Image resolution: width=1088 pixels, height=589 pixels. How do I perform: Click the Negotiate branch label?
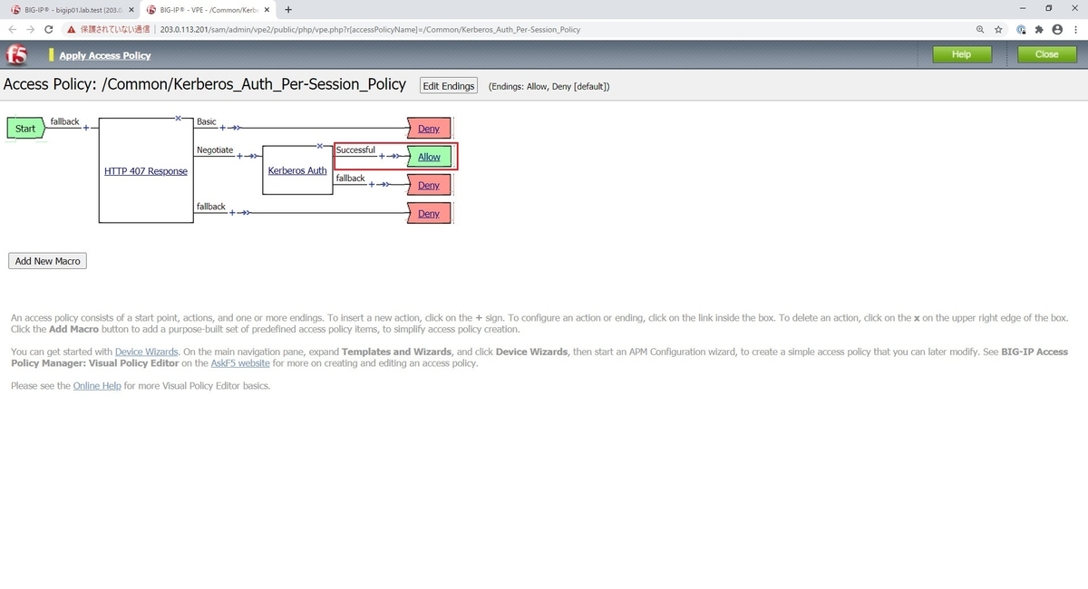pyautogui.click(x=215, y=150)
